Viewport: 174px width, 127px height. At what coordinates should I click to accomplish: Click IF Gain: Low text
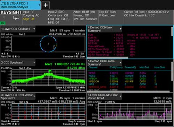click(x=107, y=15)
